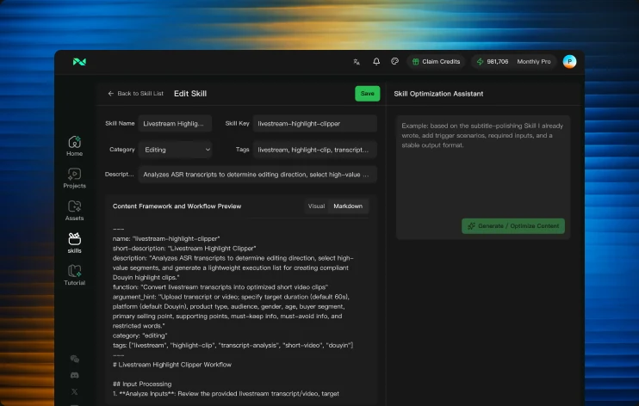The image size is (639, 406).
Task: Click the Claim Credits button
Action: (436, 61)
